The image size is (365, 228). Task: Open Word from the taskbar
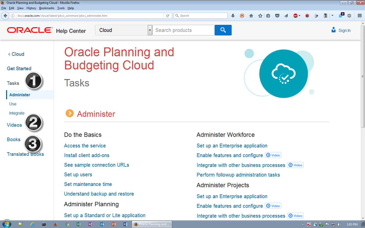(x=125, y=224)
